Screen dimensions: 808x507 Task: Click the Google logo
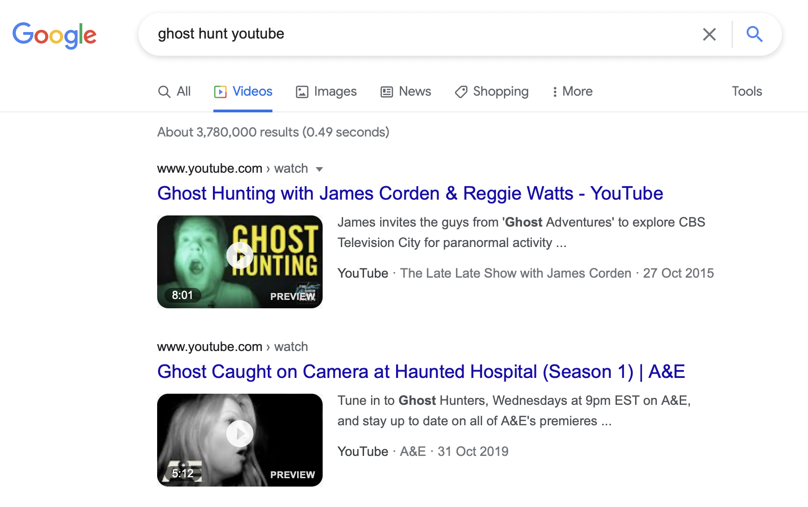point(54,35)
